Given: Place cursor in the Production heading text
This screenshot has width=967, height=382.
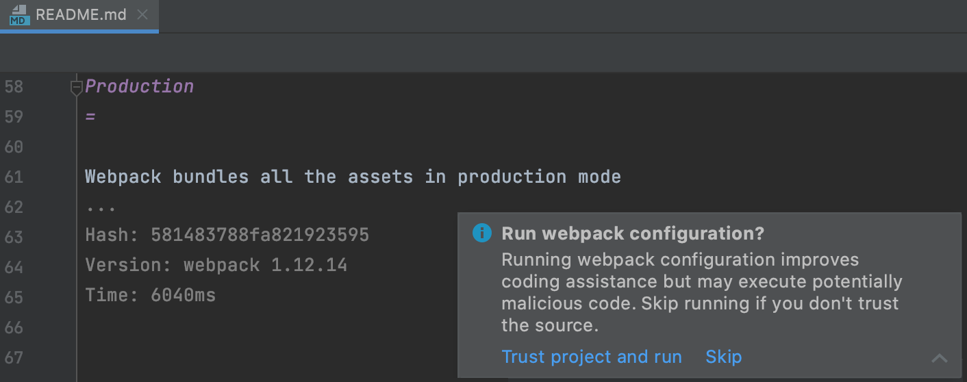Looking at the screenshot, I should (x=140, y=87).
